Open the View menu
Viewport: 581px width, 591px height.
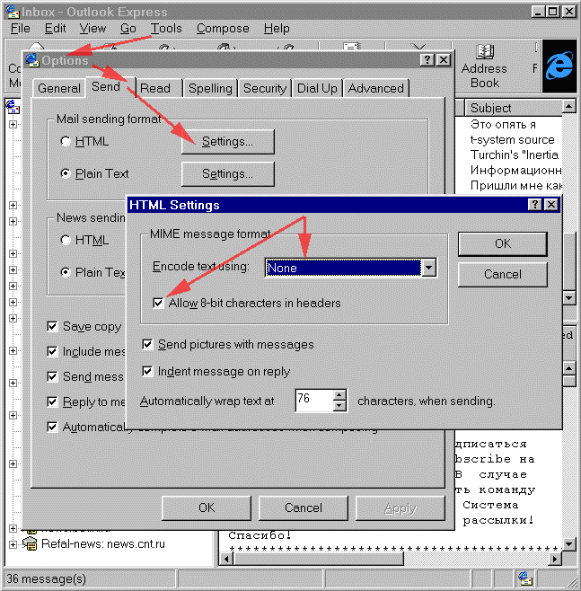(92, 28)
